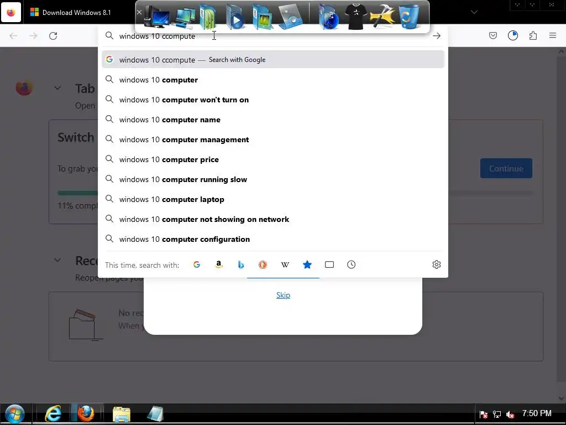Select 'windows 10 computer management' suggestion
The width and height of the screenshot is (566, 425).
(273, 139)
